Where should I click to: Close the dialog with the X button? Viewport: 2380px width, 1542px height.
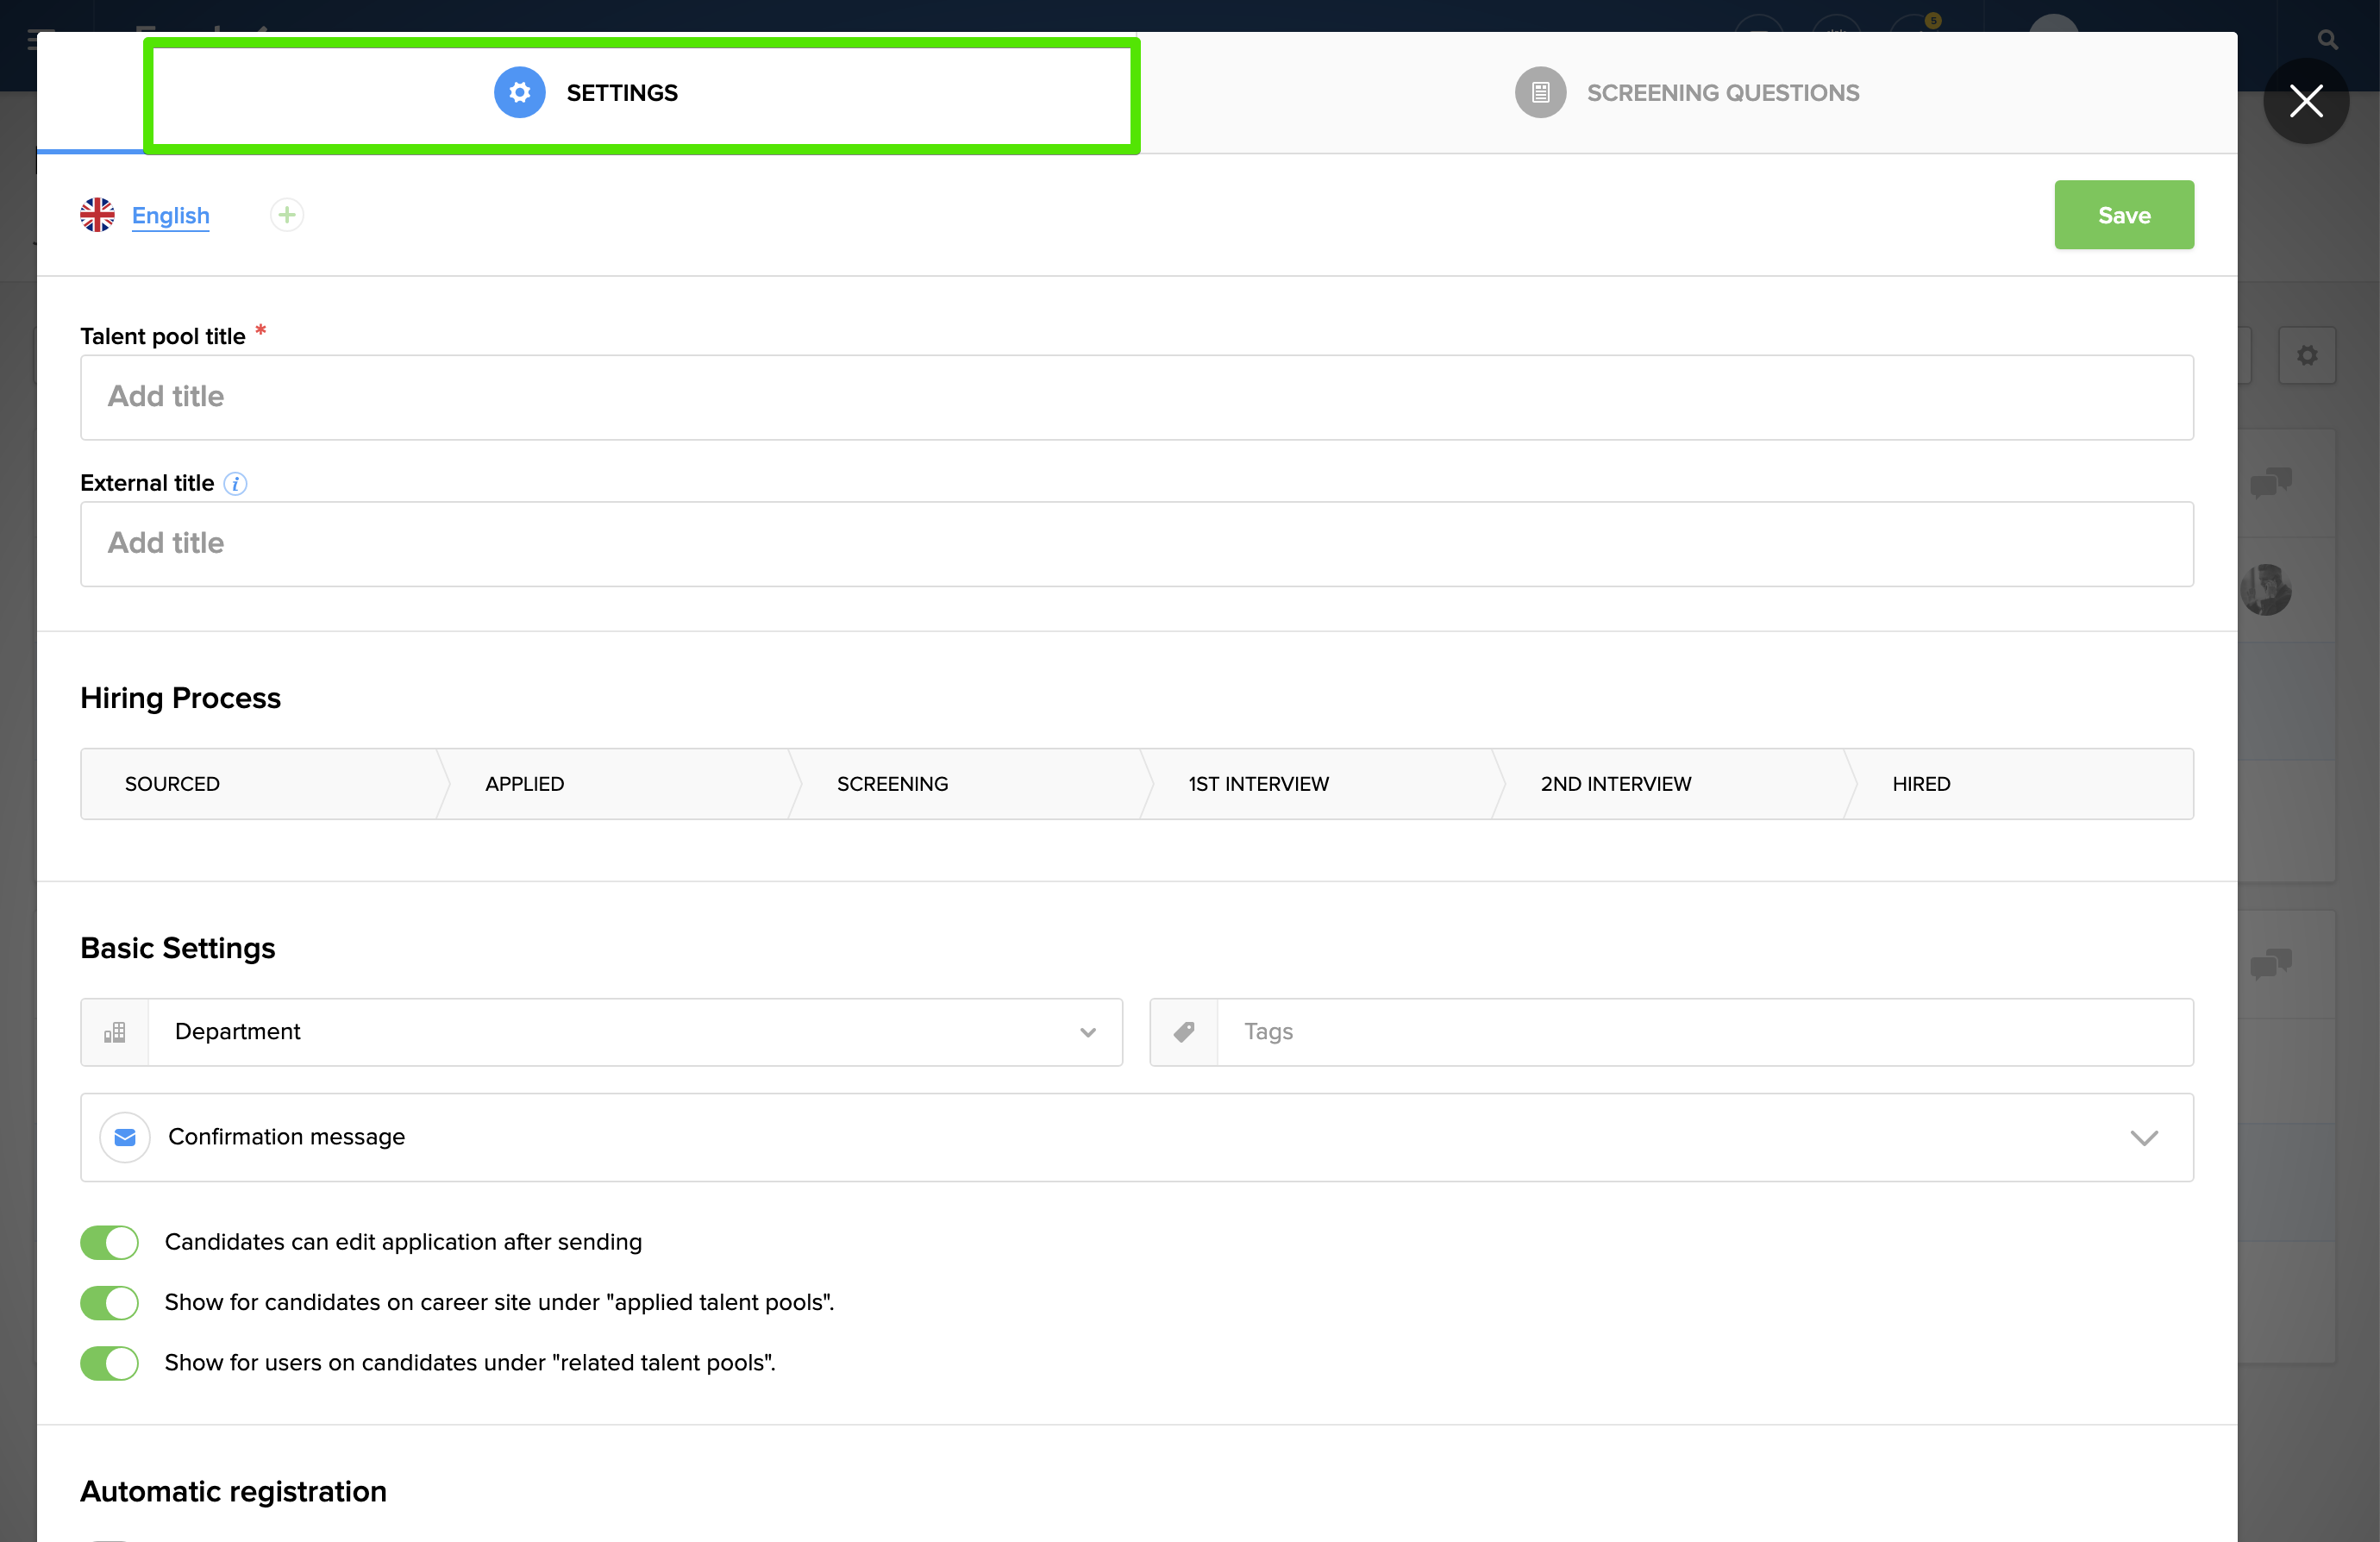pyautogui.click(x=2306, y=101)
